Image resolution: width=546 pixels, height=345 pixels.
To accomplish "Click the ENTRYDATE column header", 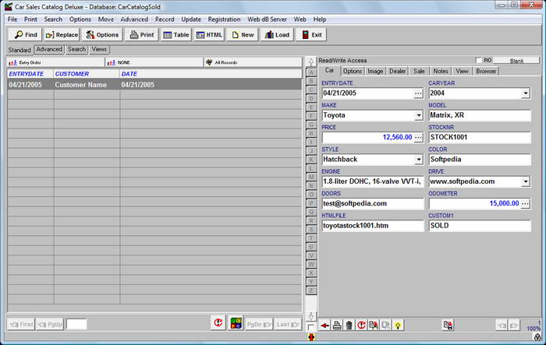I will 30,74.
